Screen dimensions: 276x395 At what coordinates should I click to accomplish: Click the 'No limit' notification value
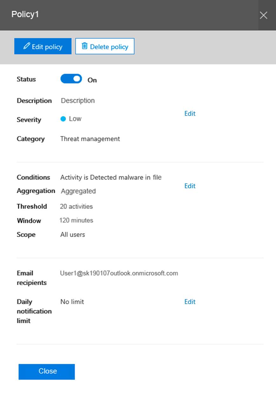(72, 302)
